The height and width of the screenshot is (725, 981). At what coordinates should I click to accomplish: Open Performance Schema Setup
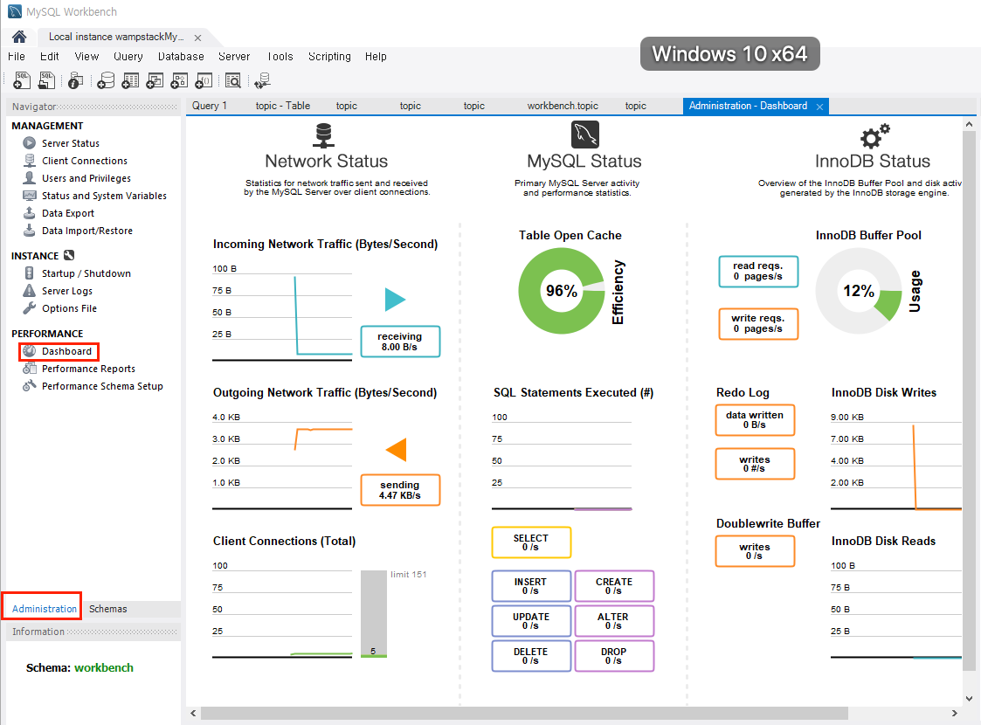pos(102,386)
